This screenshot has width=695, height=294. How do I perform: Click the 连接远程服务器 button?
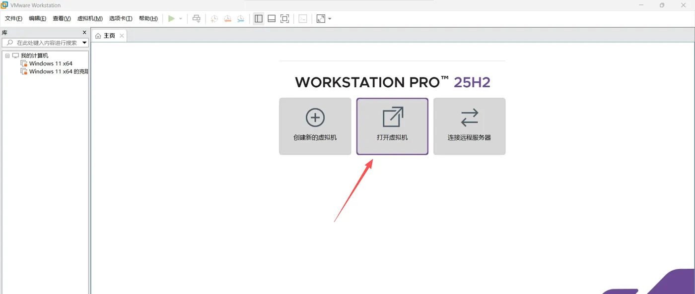coord(469,126)
